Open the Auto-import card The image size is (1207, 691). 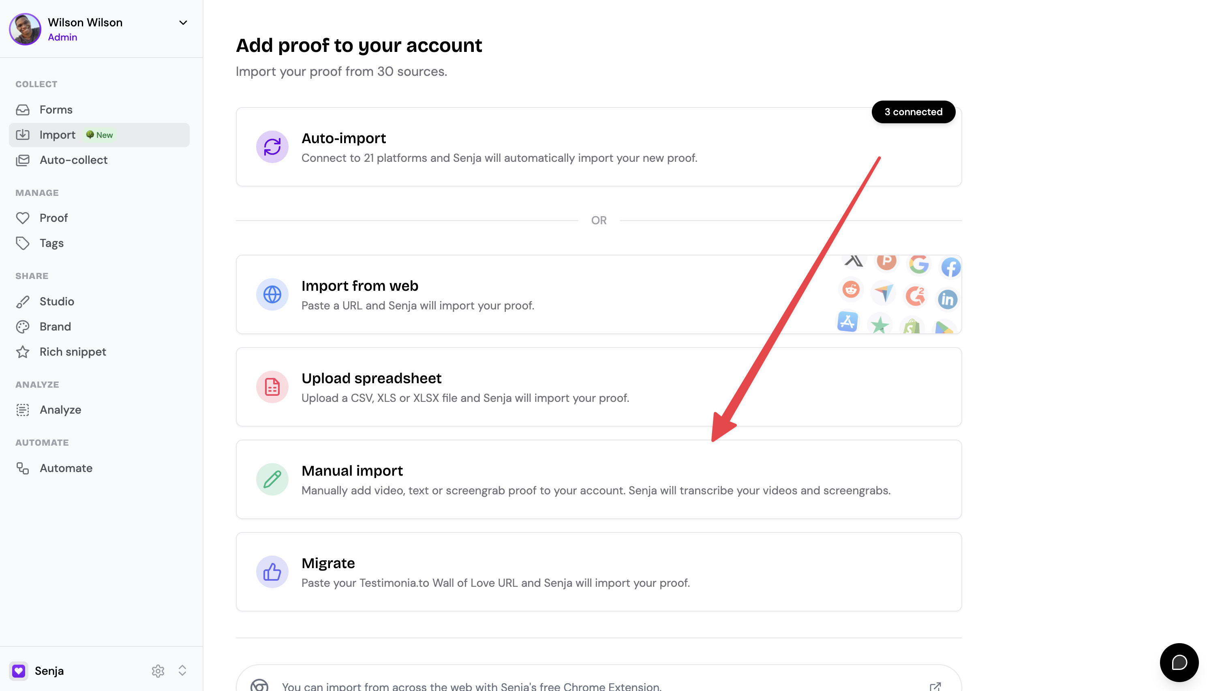[x=599, y=147]
